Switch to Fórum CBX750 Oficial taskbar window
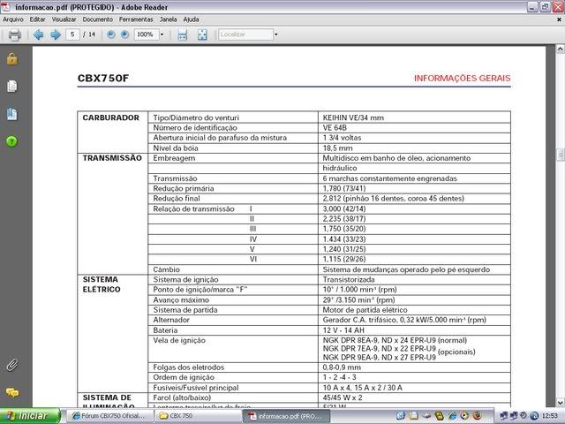This screenshot has height=424, width=565. click(x=109, y=416)
